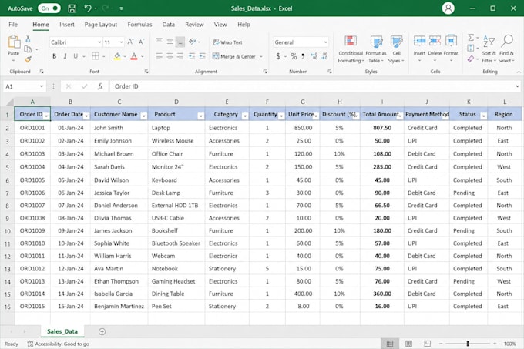Viewport: 524px width, 349px height.
Task: Click Align Left icon
Action: tap(159, 56)
